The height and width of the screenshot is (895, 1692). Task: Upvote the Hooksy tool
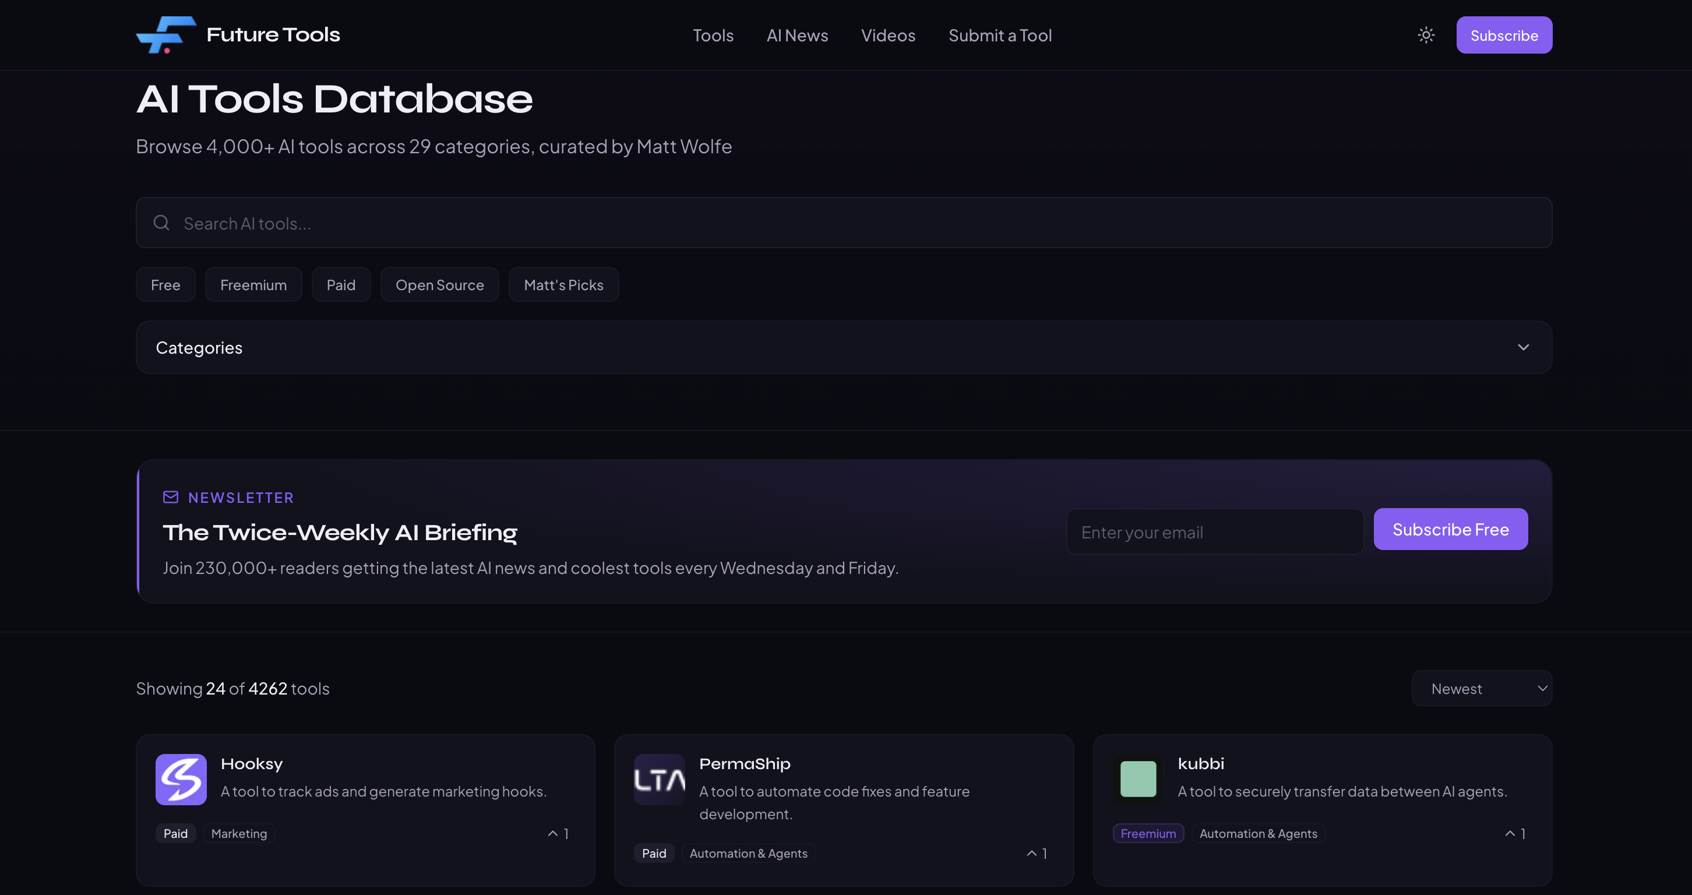coord(558,833)
